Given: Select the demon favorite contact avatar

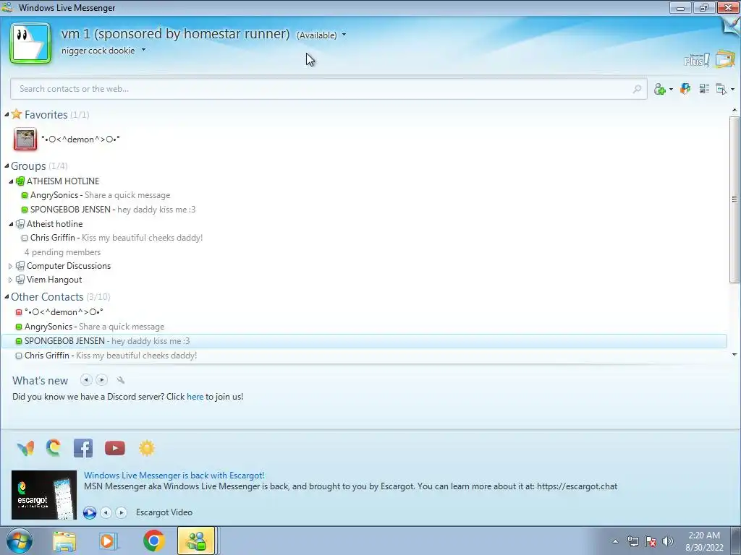Looking at the screenshot, I should (25, 139).
